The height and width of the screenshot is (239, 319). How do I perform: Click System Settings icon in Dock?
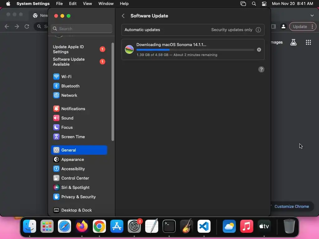point(134,226)
